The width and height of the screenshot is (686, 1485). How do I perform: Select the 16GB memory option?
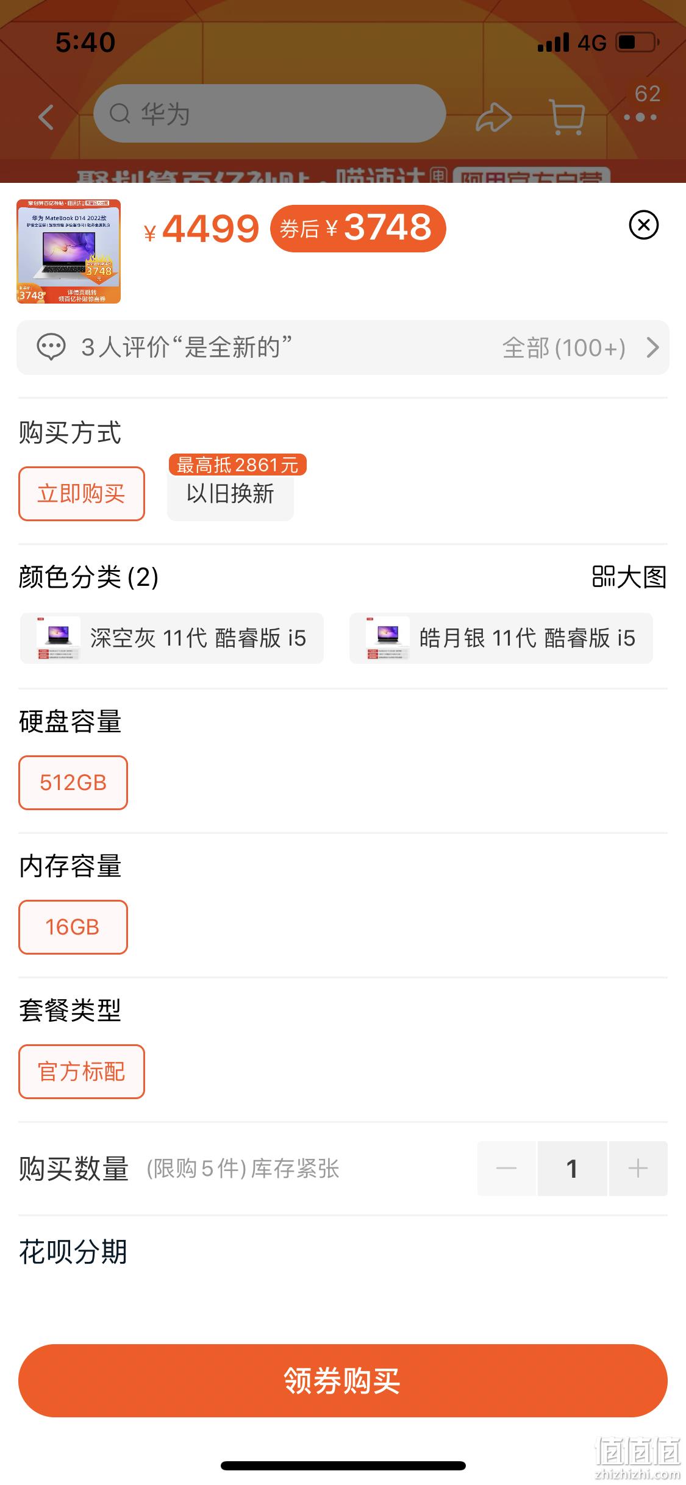pyautogui.click(x=73, y=927)
